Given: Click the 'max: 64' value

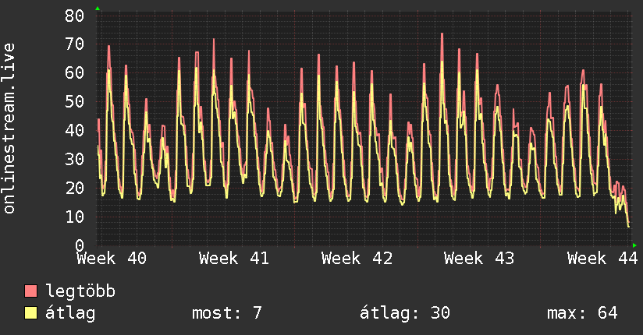Looking at the screenshot, I should tap(582, 313).
